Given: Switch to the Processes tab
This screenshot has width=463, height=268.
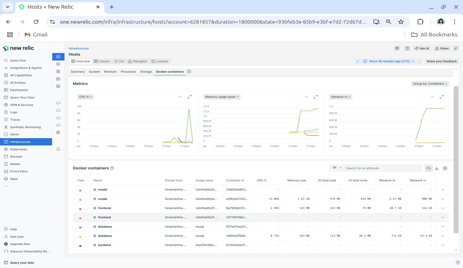Looking at the screenshot, I should [x=128, y=72].
